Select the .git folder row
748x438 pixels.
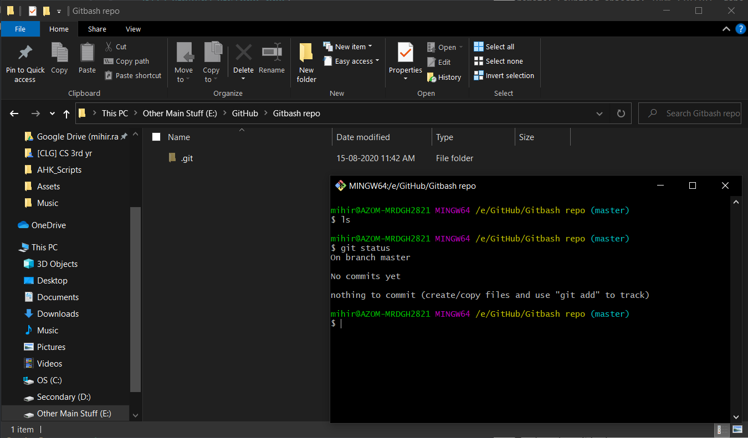[x=360, y=158]
